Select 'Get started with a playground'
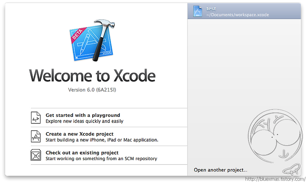This screenshot has height=183, width=306. (x=109, y=118)
